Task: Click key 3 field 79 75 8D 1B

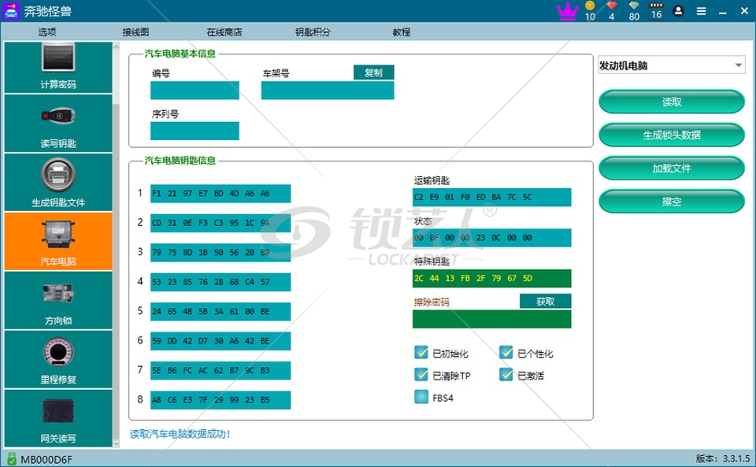Action: [x=220, y=253]
